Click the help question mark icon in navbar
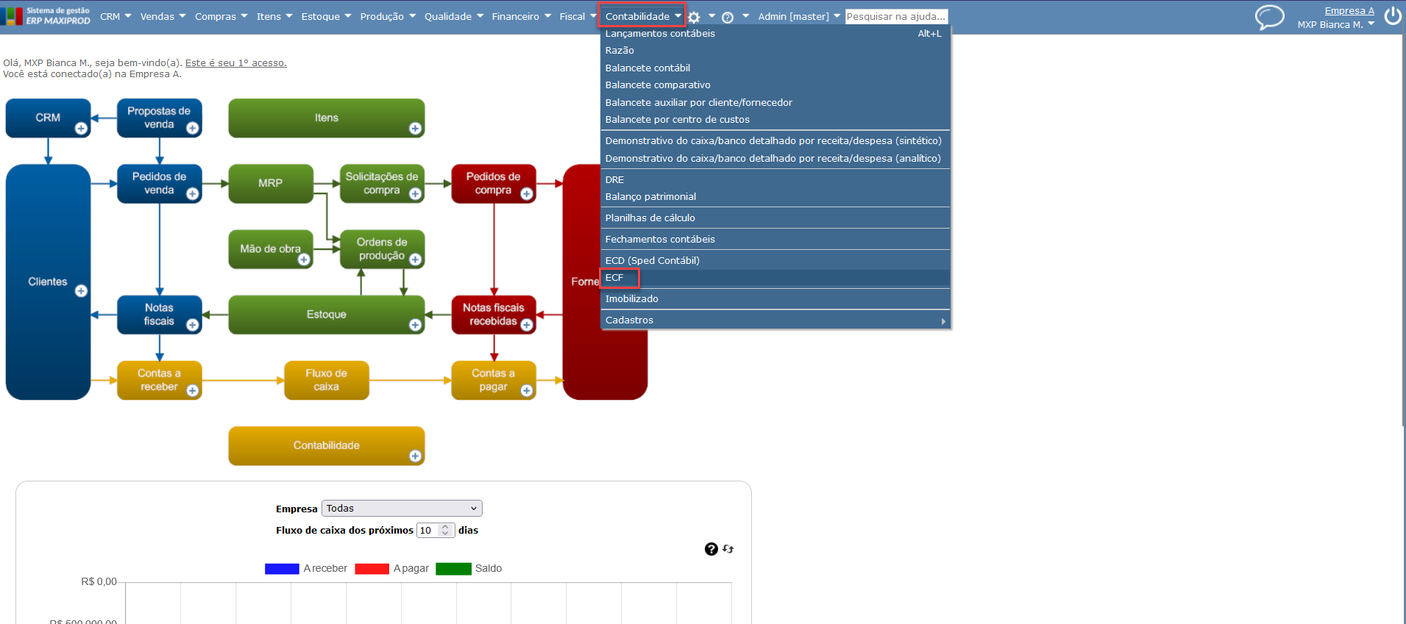This screenshot has height=624, width=1406. coord(728,17)
